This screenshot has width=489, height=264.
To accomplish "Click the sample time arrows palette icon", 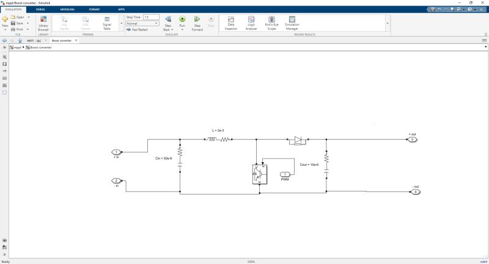I will 4,71.
